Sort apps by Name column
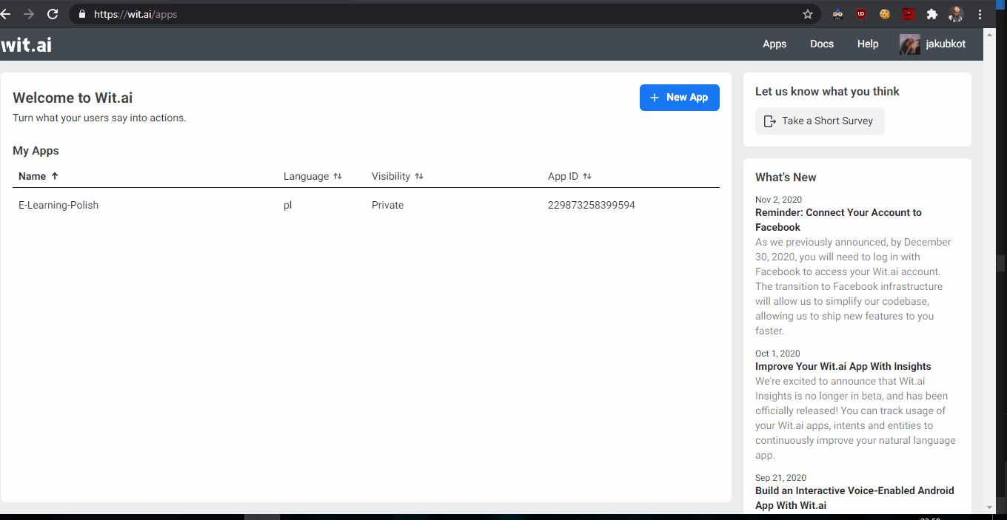This screenshot has height=520, width=1007. click(39, 176)
